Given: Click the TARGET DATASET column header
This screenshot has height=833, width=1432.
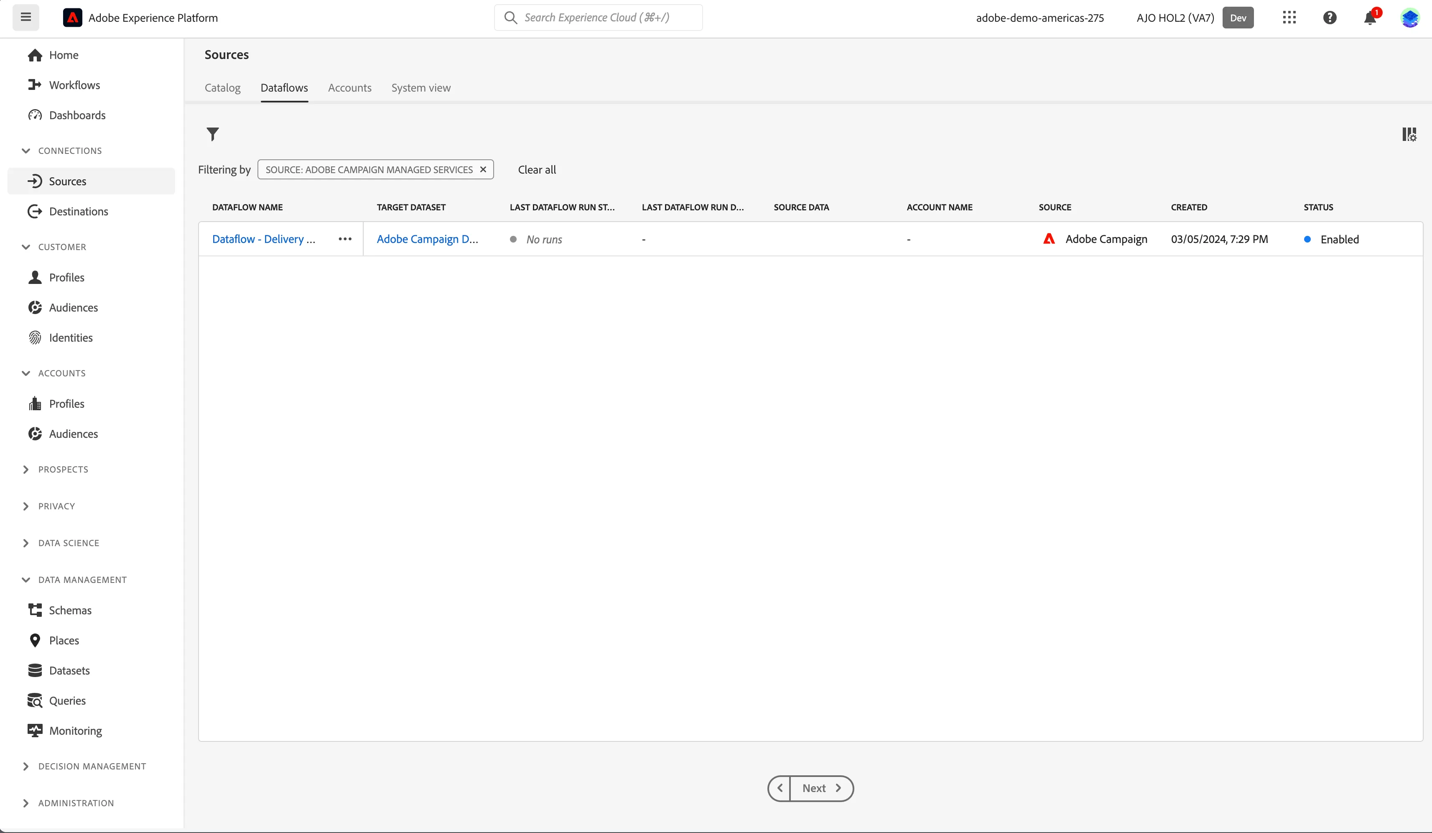Looking at the screenshot, I should [411, 207].
